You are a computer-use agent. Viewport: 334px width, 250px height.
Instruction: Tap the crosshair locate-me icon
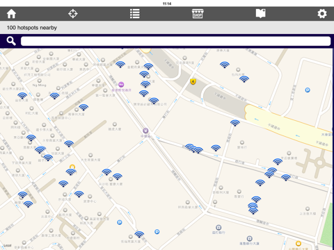coord(73,14)
